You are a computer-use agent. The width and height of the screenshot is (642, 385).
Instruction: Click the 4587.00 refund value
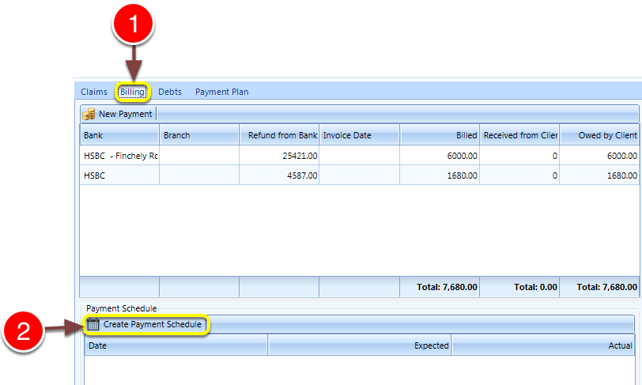[x=302, y=176]
